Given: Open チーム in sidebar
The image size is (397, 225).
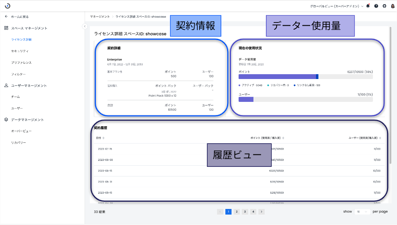Looking at the screenshot, I should tap(16, 97).
